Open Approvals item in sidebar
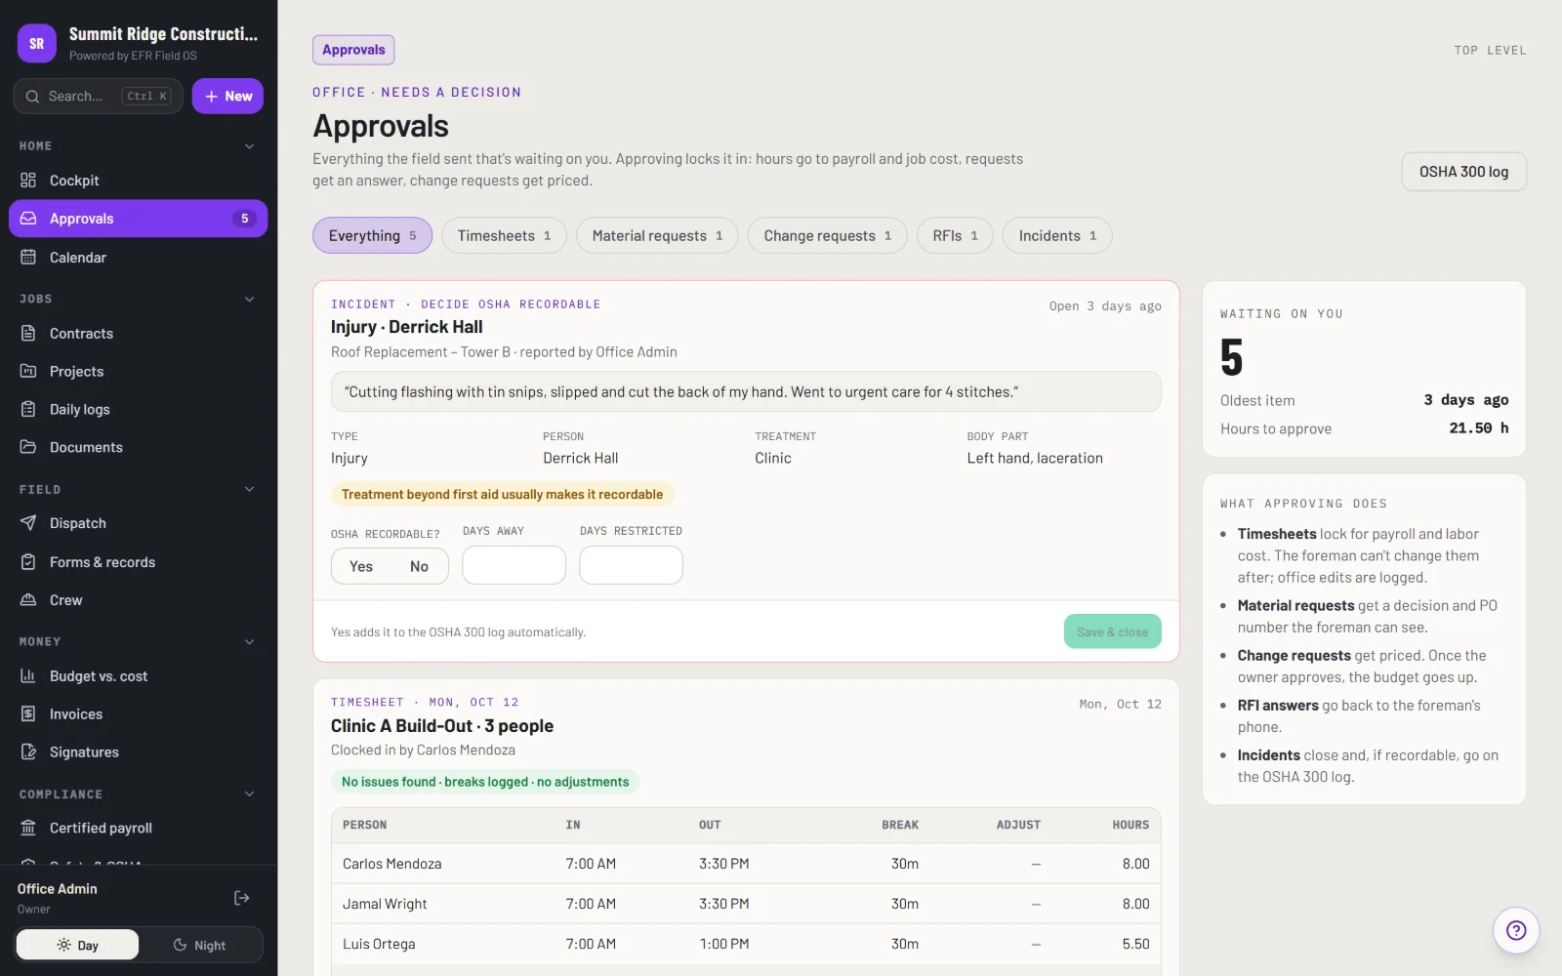 (x=138, y=219)
